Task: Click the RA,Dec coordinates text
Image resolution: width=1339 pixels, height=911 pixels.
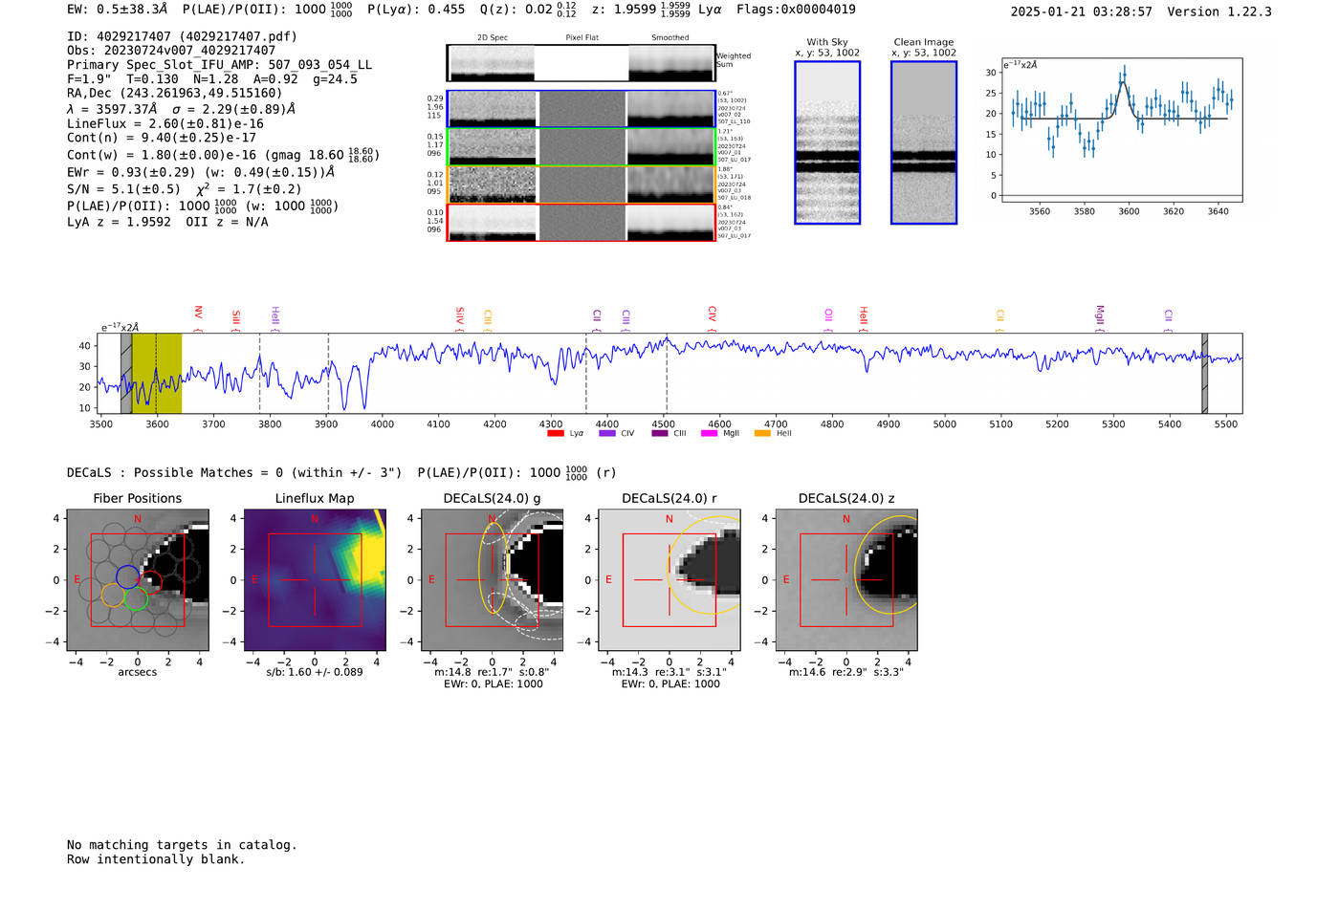Action: [175, 94]
